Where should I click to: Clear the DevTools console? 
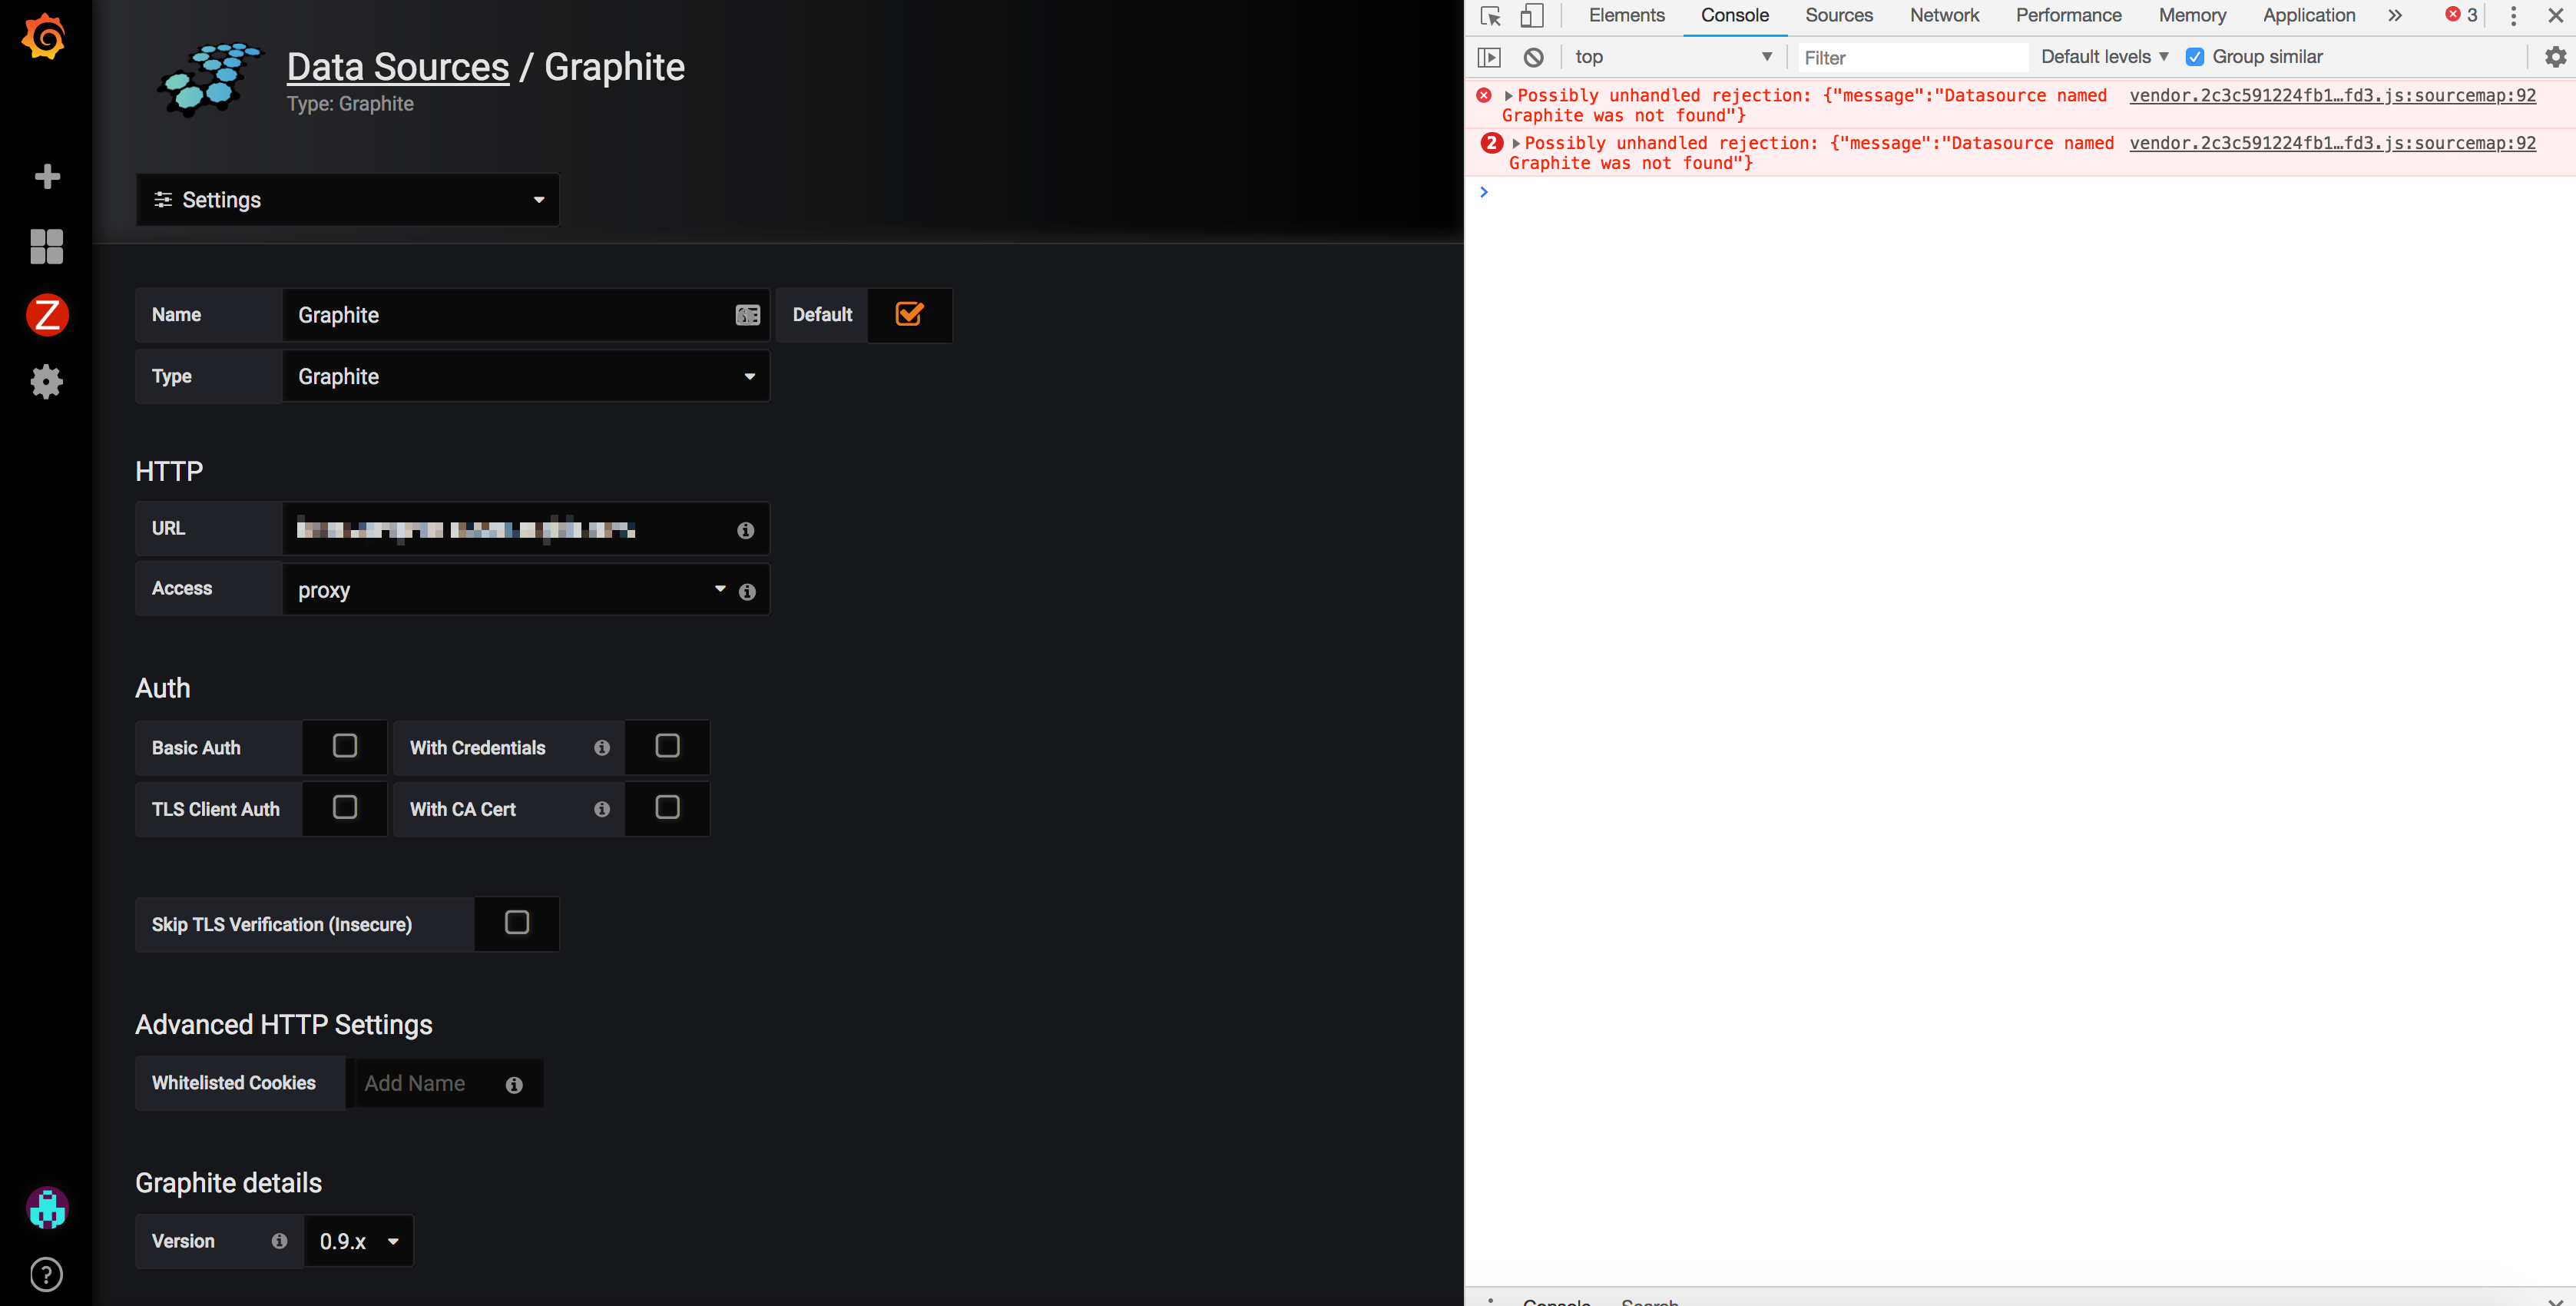(1533, 57)
